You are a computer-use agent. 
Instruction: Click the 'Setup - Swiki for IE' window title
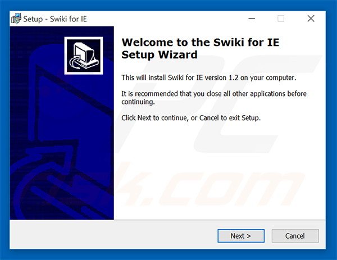click(x=55, y=19)
